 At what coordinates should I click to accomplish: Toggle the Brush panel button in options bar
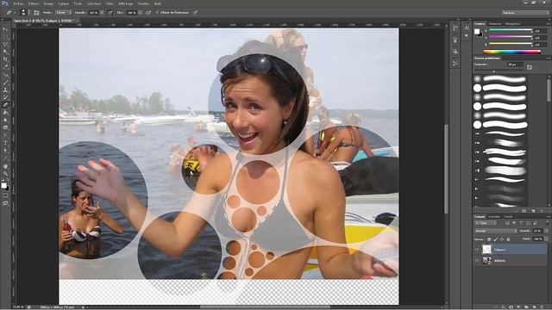click(36, 13)
